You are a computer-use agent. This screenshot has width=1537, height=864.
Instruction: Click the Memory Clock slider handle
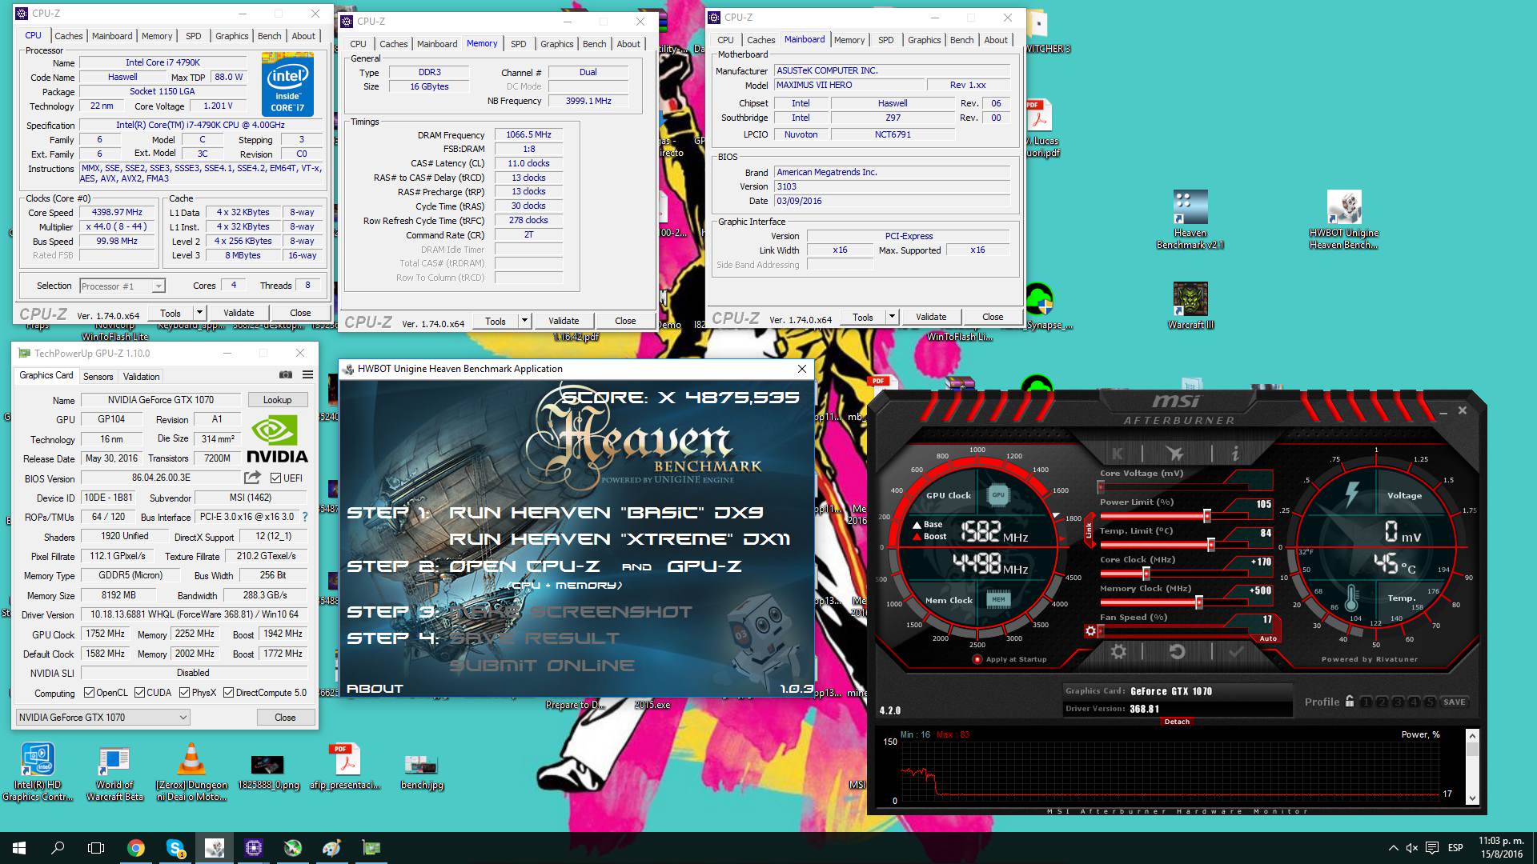tap(1199, 602)
